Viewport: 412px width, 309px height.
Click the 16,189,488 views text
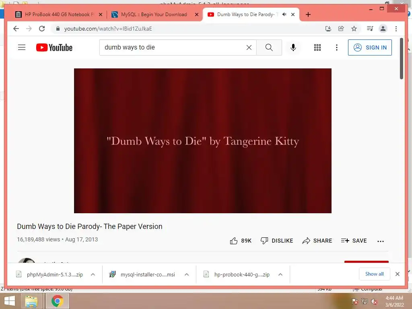tap(38, 239)
